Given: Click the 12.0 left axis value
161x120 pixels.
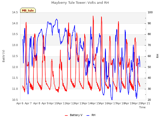Looking at the screenshot, I should [x=15, y=67].
